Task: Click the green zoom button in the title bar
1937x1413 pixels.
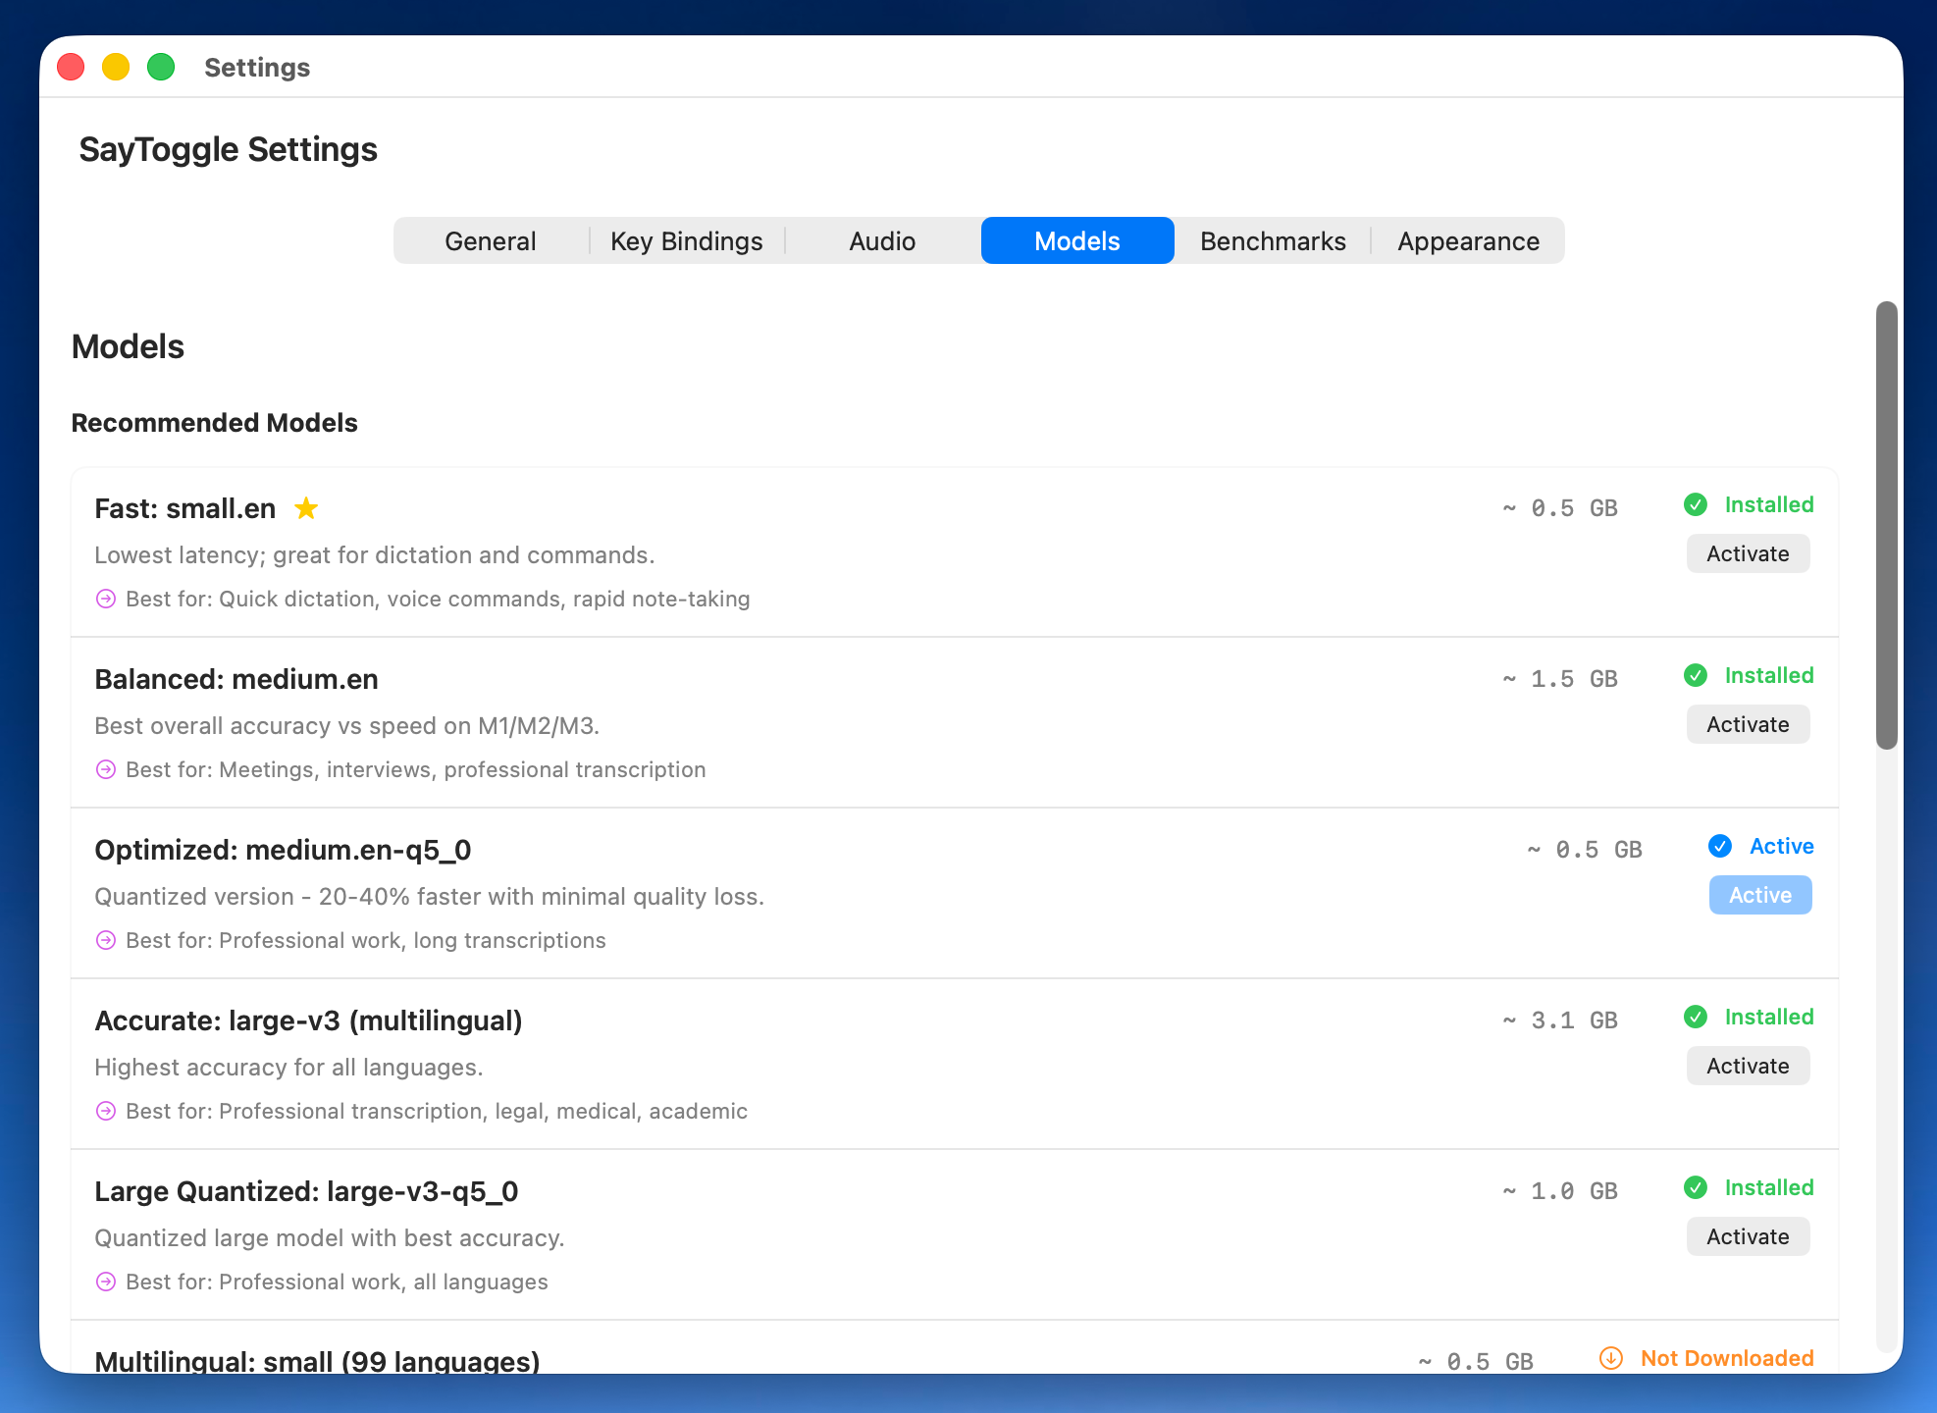Action: tap(160, 67)
